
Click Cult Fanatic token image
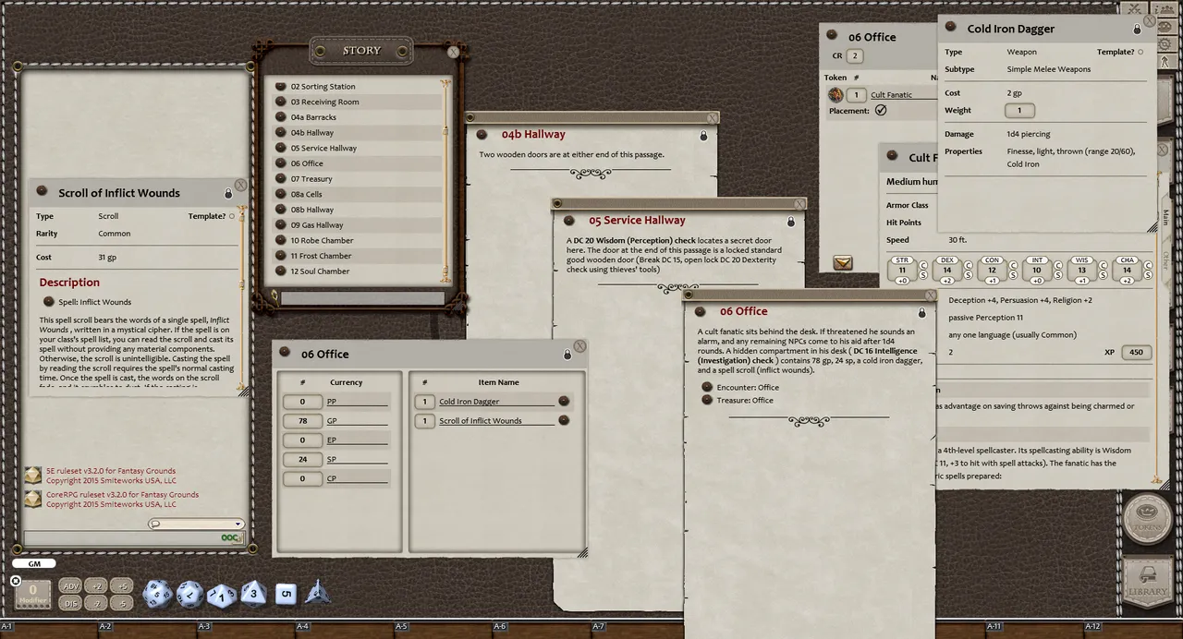[x=835, y=94]
